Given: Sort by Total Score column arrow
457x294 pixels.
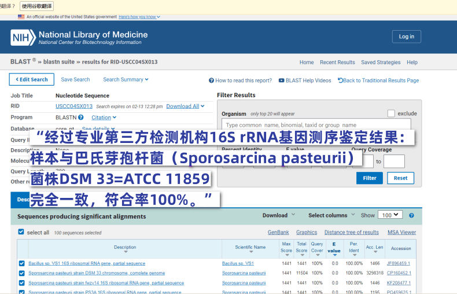Looking at the screenshot, I should [x=302, y=255].
